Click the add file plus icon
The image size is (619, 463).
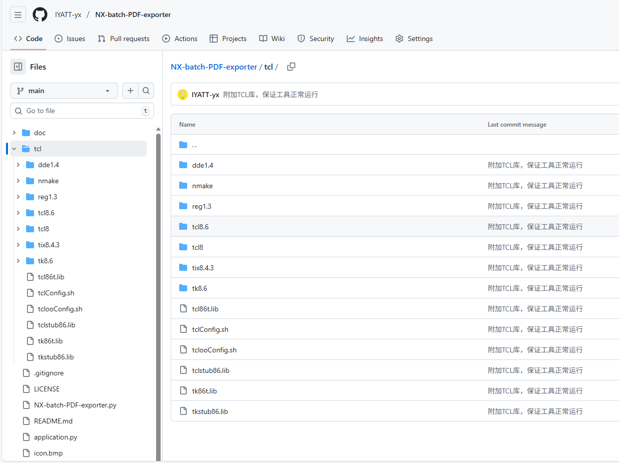pos(130,91)
